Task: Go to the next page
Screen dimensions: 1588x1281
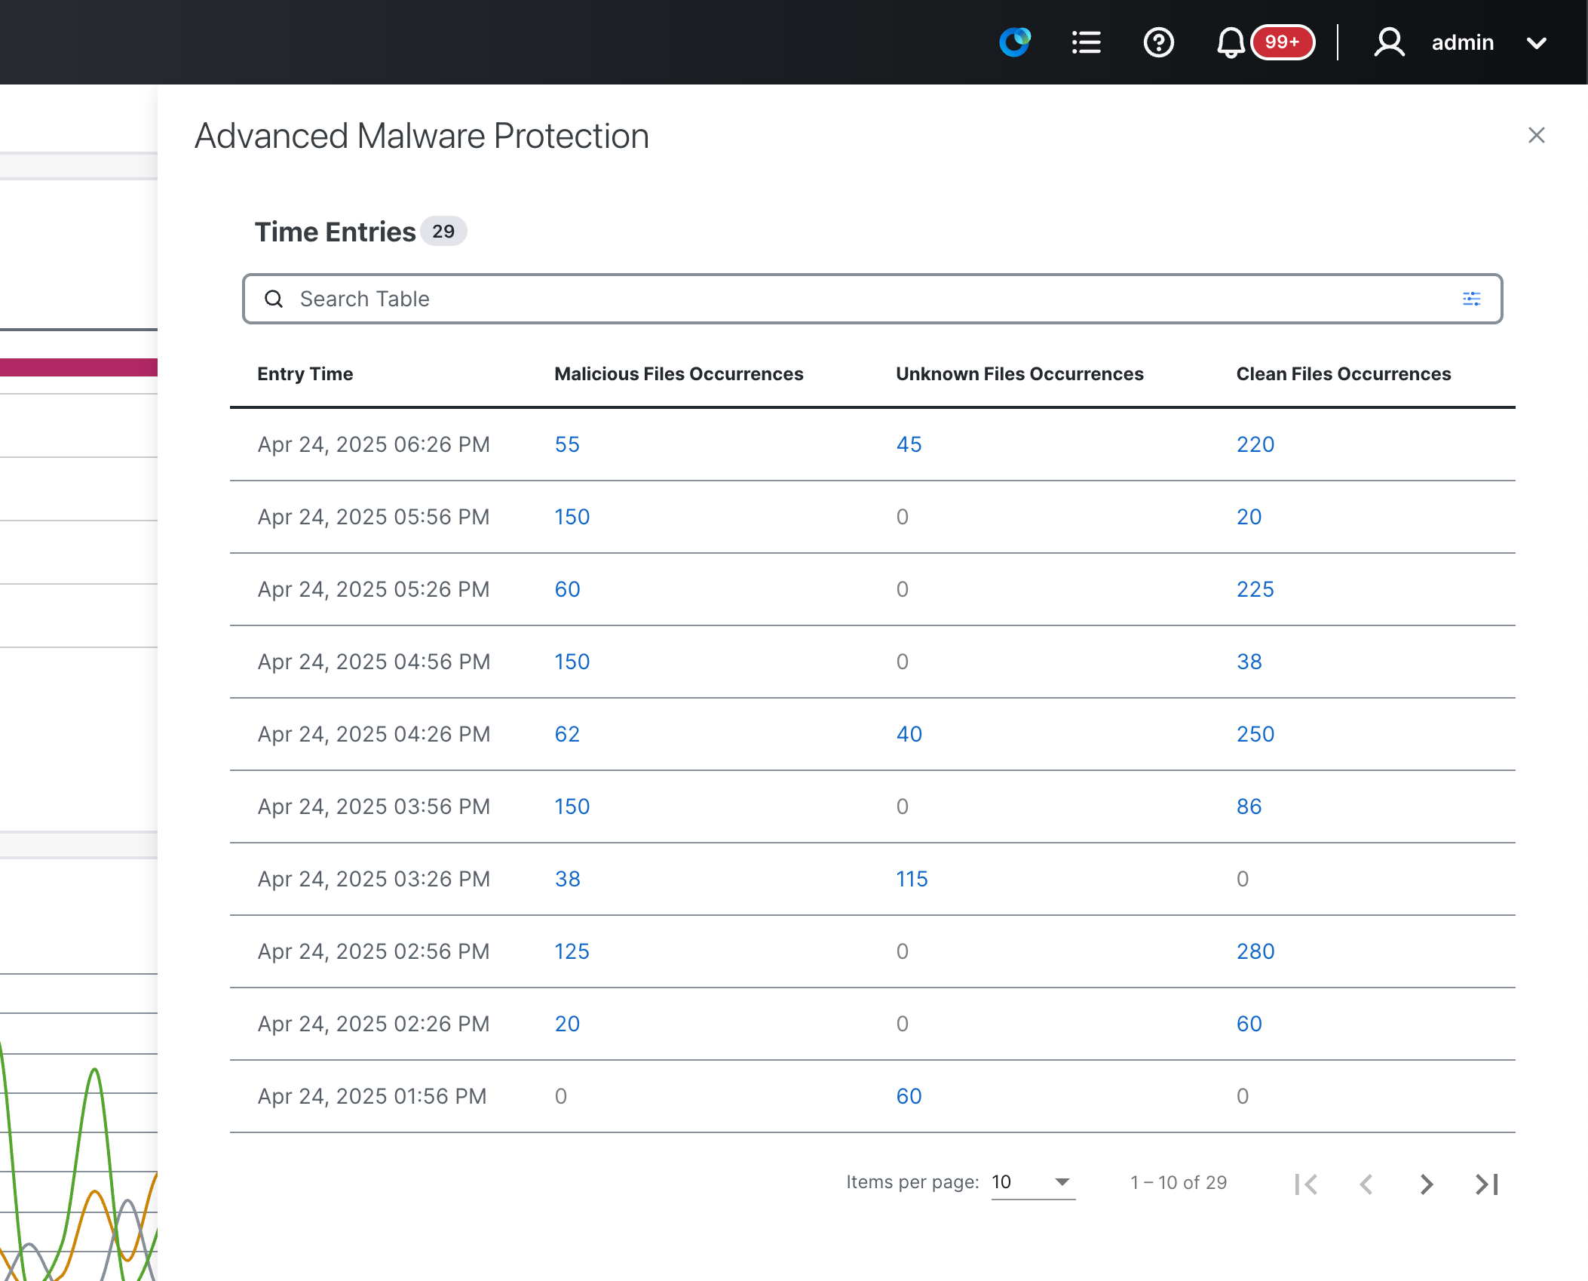Action: 1426,1184
